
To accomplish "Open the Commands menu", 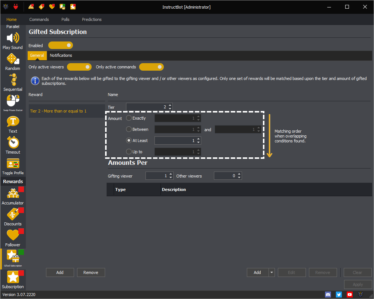I will [39, 19].
